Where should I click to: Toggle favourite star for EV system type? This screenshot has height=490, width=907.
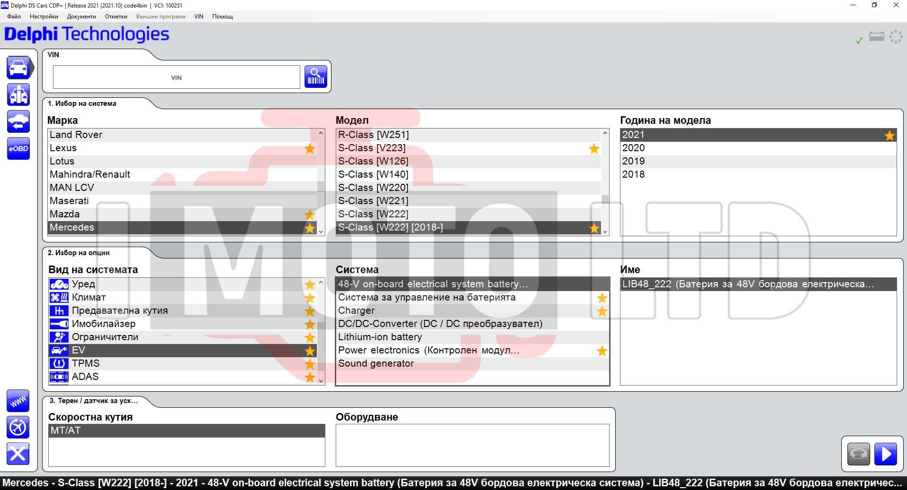tap(310, 351)
